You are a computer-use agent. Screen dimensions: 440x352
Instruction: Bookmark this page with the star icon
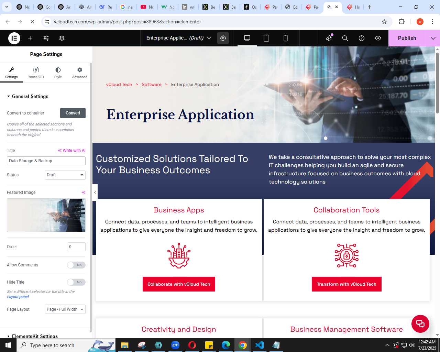tap(384, 22)
